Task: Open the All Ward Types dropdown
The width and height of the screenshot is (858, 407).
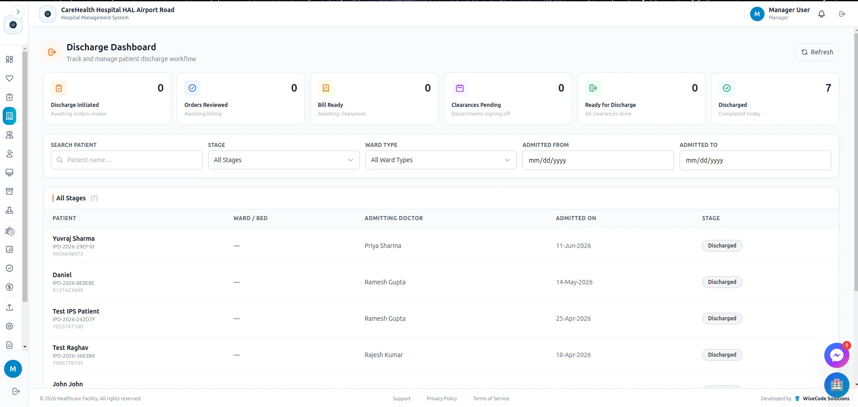Action: tap(441, 160)
